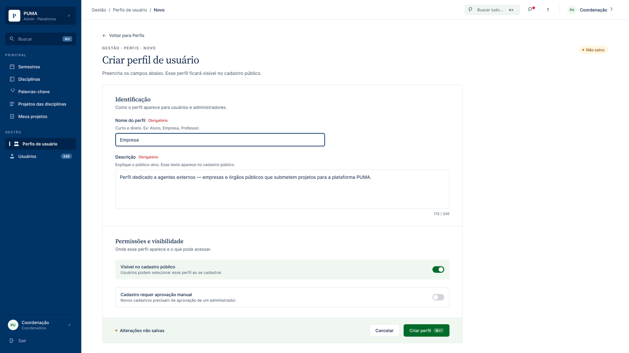Open Disciplinas menu item
The width and height of the screenshot is (629, 353).
(40, 79)
